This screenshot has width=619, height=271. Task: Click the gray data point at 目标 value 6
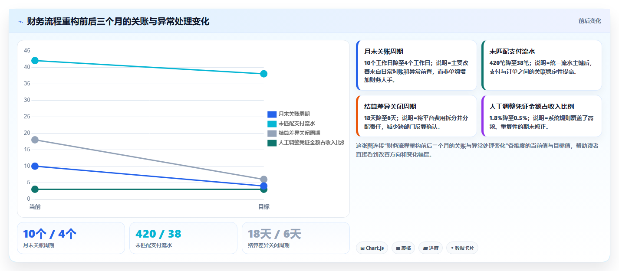[x=263, y=180]
